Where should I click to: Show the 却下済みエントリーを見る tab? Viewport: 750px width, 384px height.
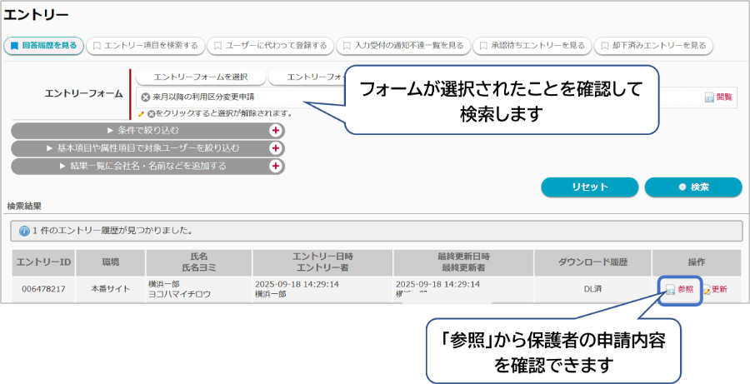coord(653,46)
